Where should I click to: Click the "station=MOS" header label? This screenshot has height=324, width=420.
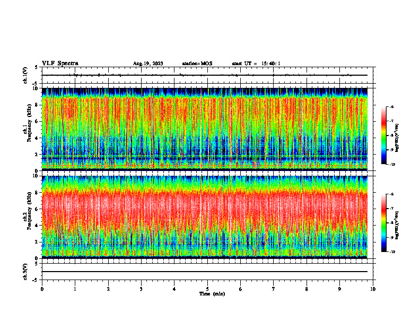pyautogui.click(x=197, y=64)
